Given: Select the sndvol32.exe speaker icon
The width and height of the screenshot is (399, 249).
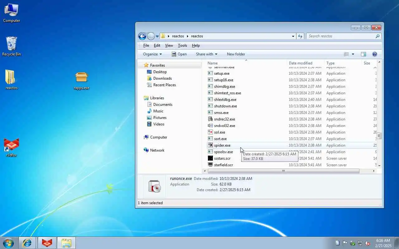Looking at the screenshot, I should [x=210, y=126].
